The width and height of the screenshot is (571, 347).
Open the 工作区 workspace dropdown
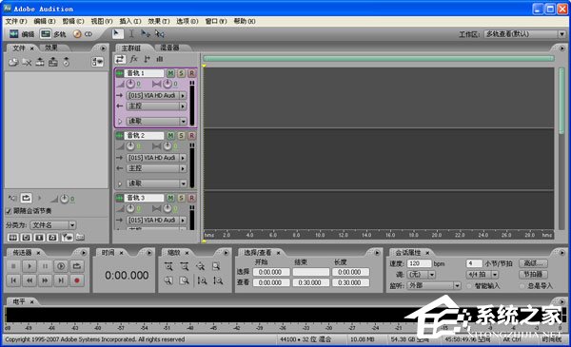point(524,34)
